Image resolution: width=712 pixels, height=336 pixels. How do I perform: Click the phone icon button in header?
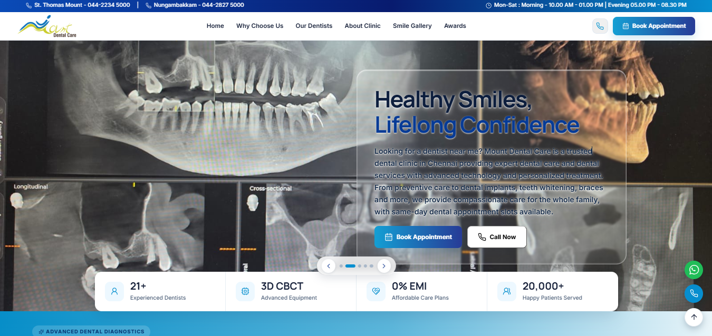600,26
